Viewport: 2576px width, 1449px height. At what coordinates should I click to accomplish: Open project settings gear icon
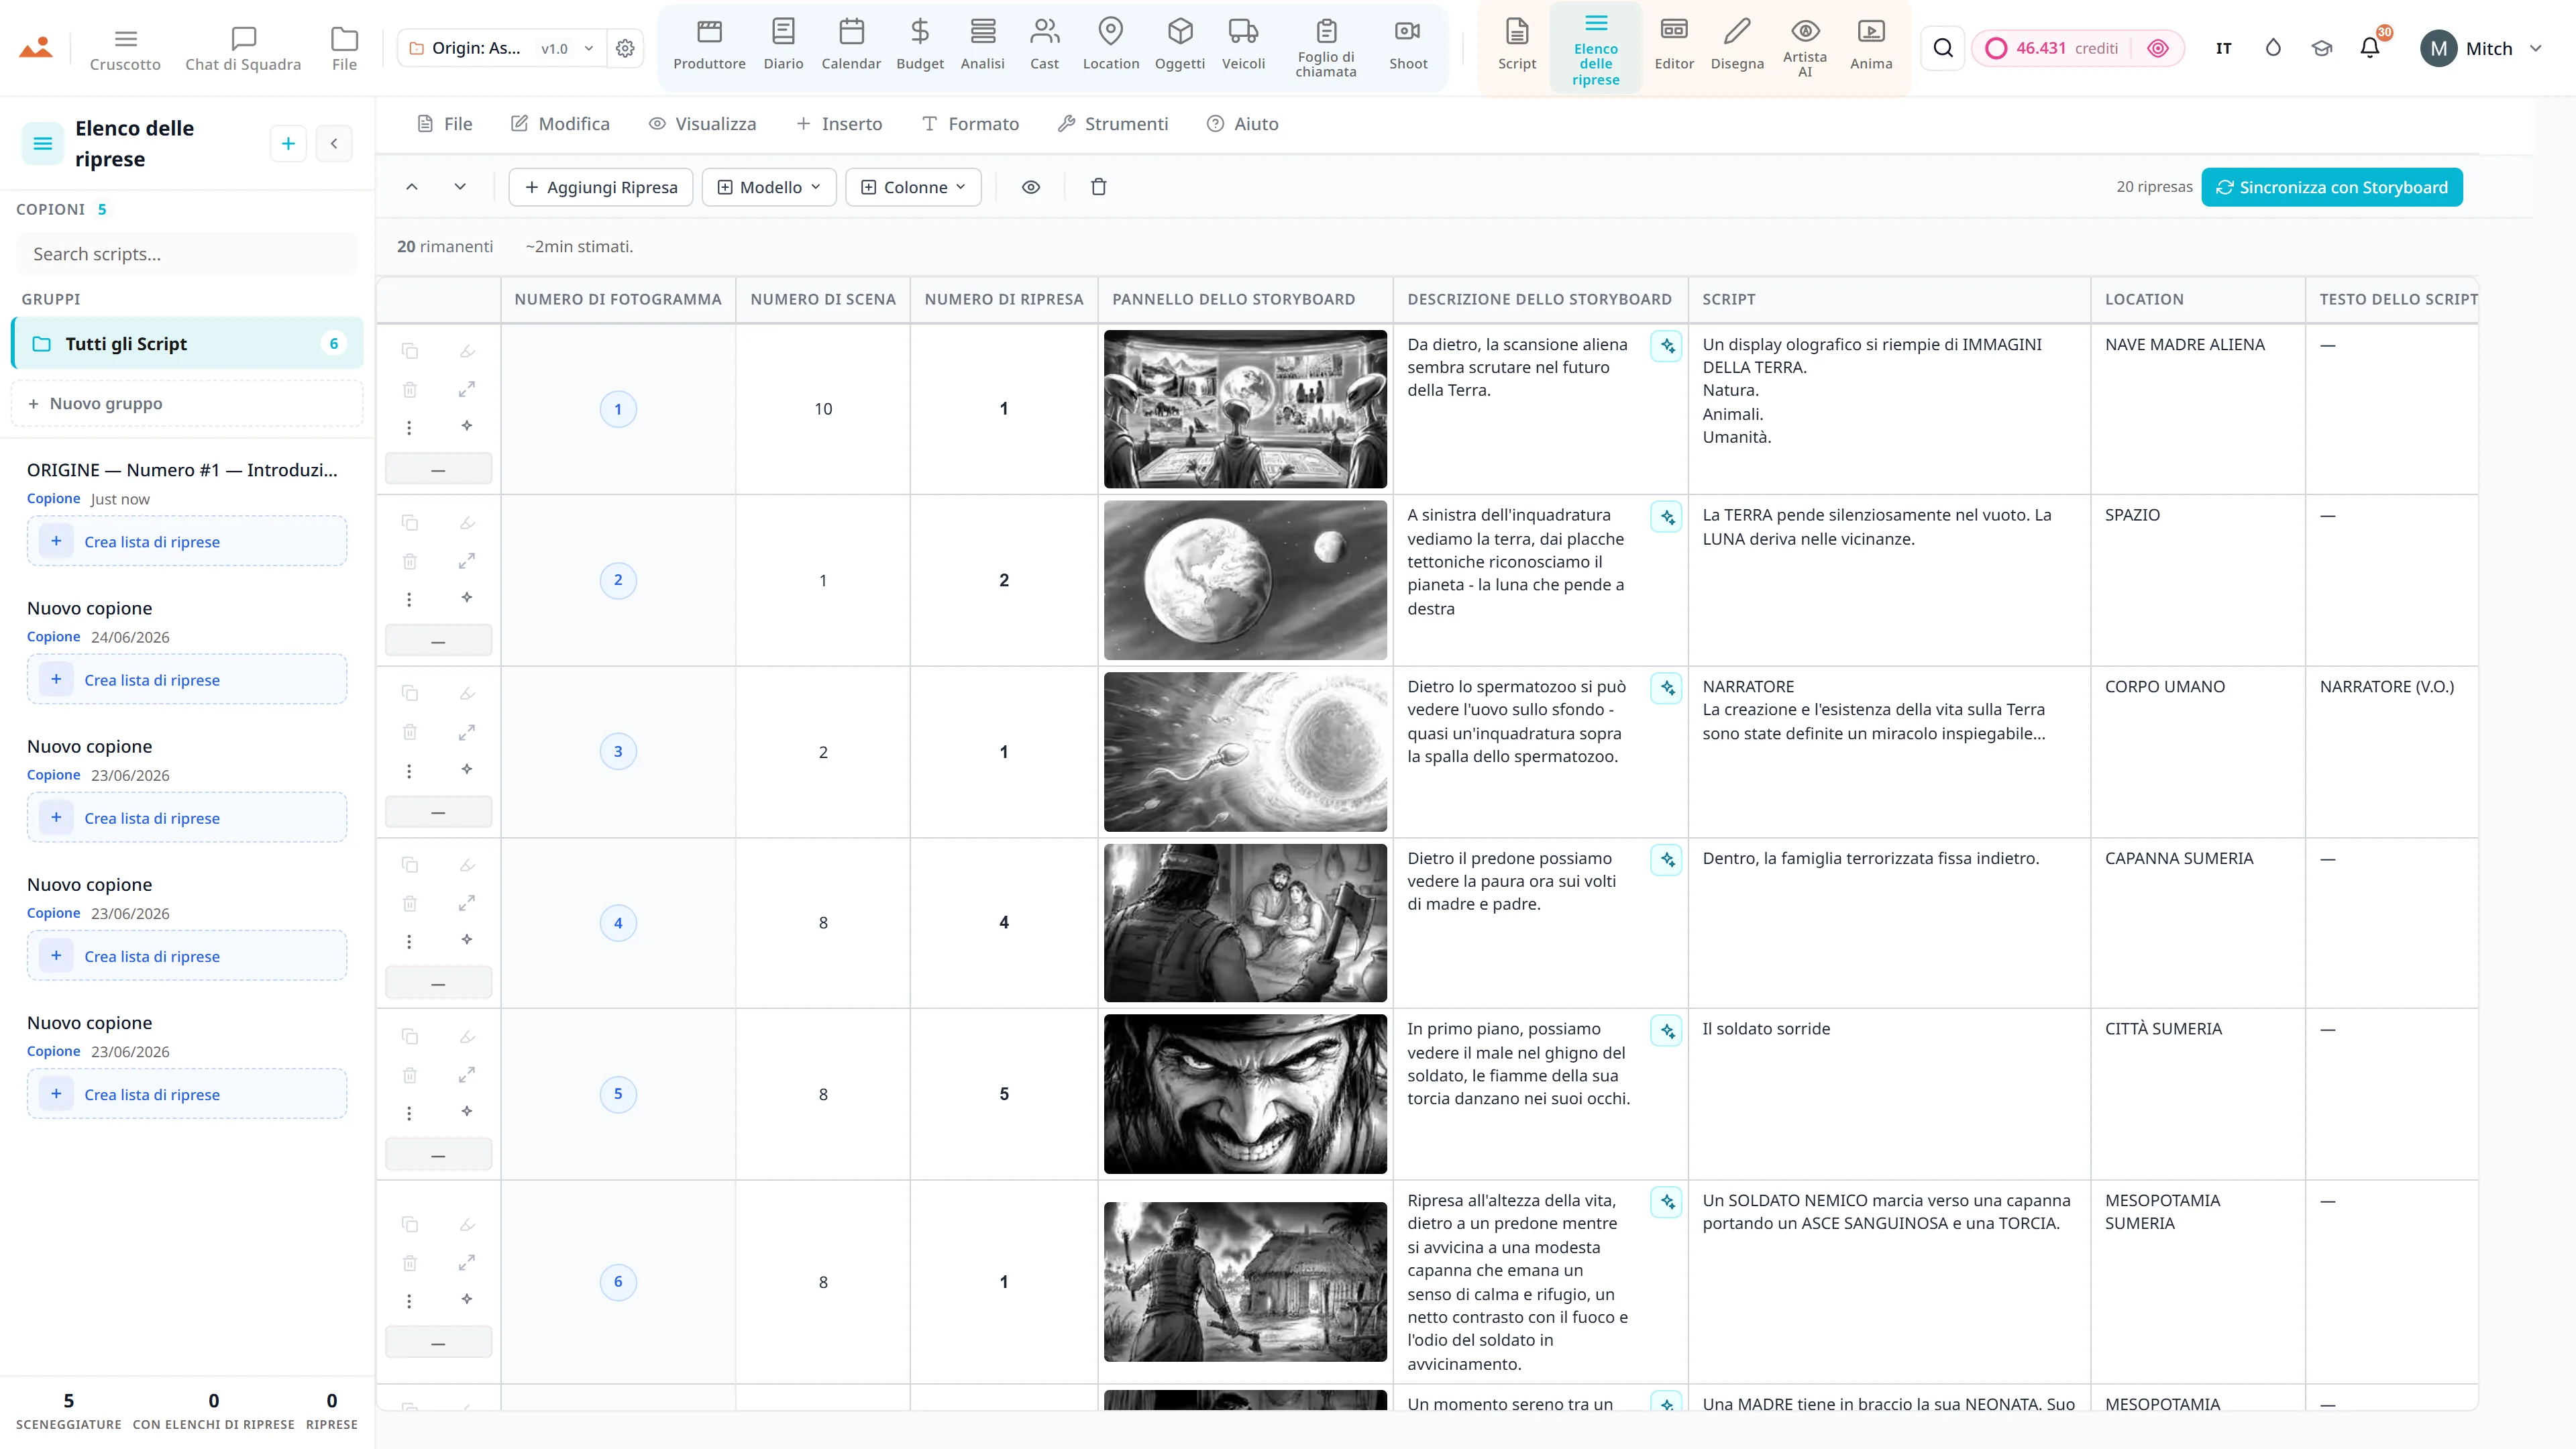tap(625, 48)
